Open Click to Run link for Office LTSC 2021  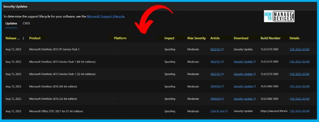coord(219,111)
